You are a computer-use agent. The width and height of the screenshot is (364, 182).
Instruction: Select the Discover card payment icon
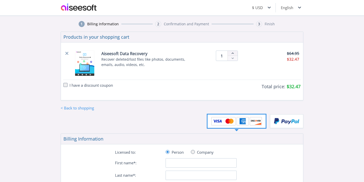256,121
